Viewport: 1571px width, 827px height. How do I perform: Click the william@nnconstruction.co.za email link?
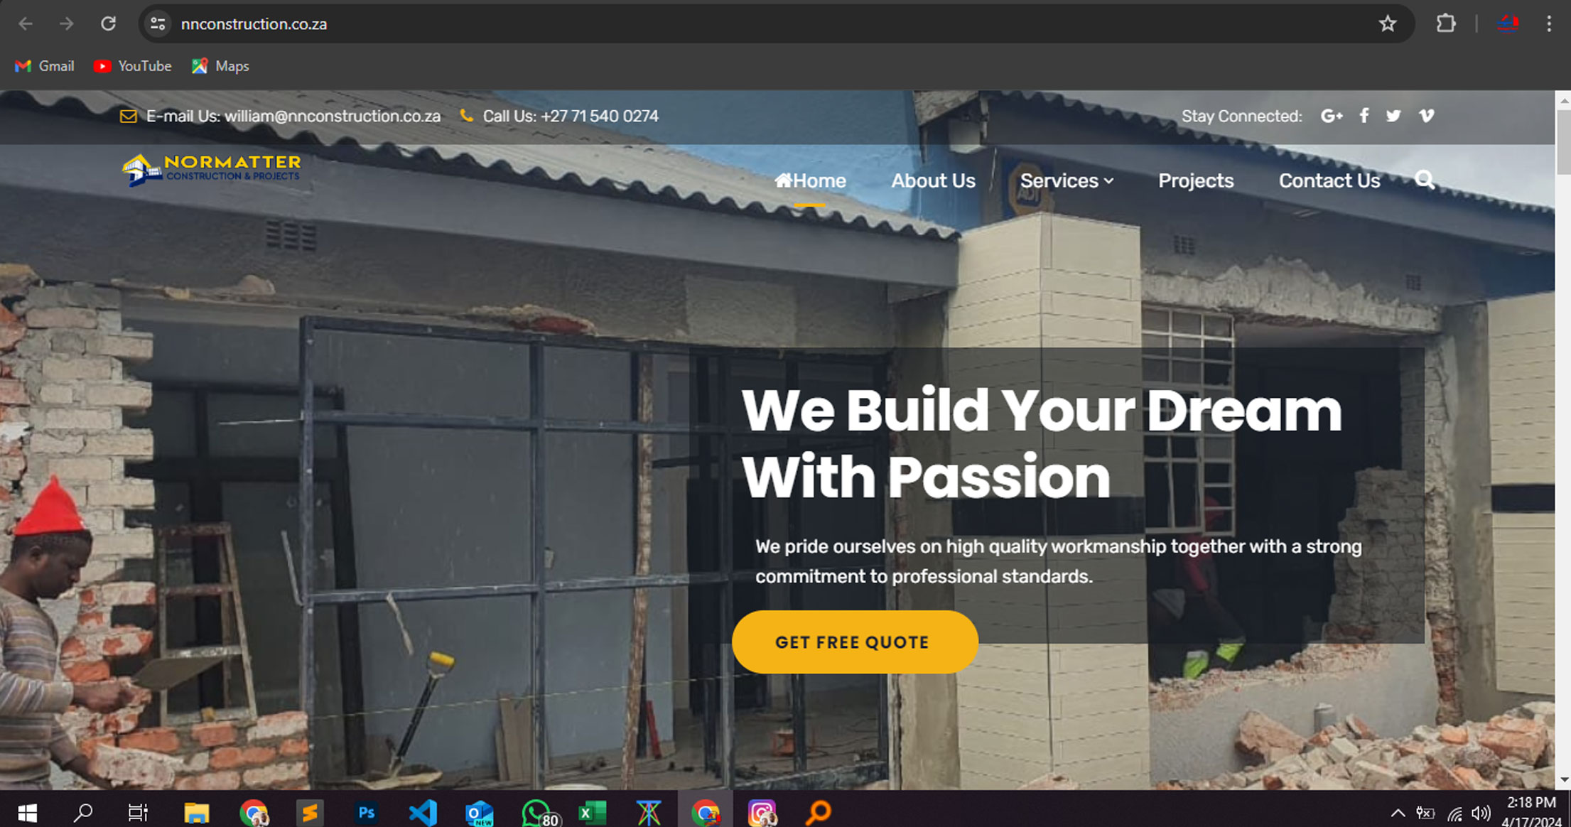pos(333,116)
